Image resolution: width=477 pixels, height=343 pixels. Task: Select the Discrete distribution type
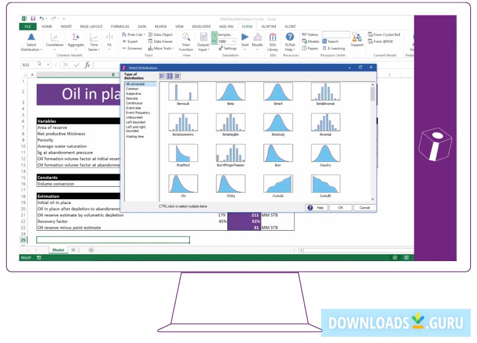pos(132,99)
